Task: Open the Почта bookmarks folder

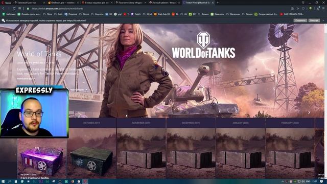Action: pyautogui.click(x=84, y=14)
